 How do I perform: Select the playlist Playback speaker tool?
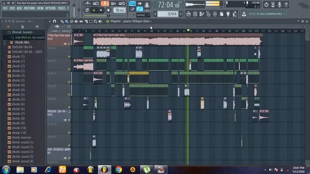[x=100, y=21]
